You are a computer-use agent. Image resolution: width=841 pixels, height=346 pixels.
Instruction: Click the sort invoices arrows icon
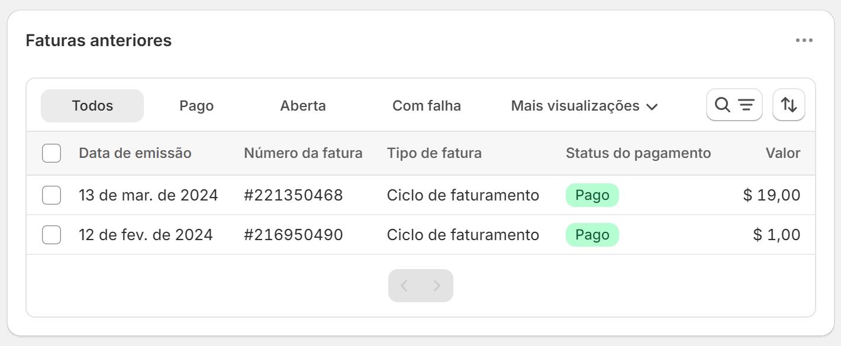pos(788,105)
